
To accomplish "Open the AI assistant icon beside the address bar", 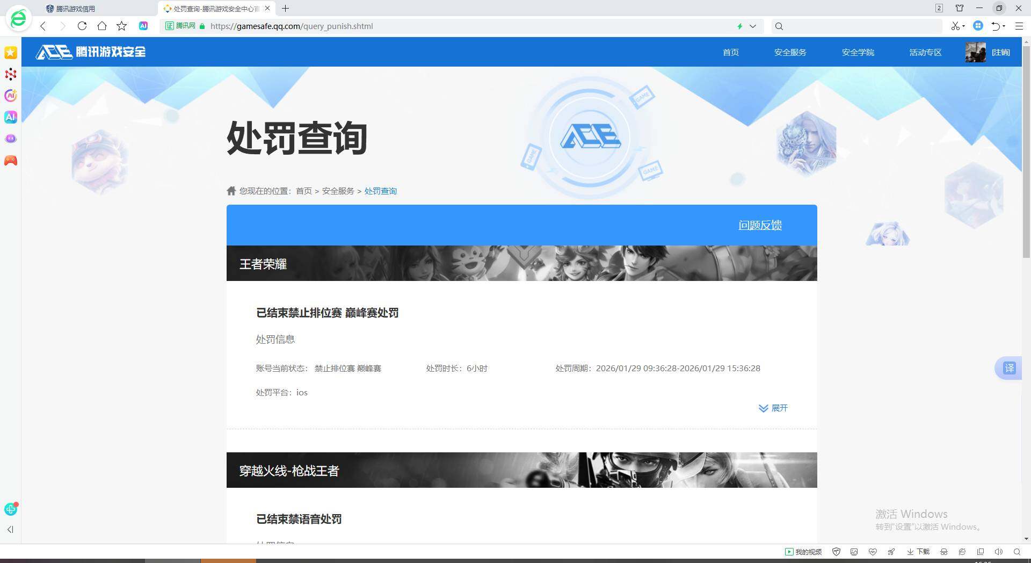I will click(x=143, y=26).
